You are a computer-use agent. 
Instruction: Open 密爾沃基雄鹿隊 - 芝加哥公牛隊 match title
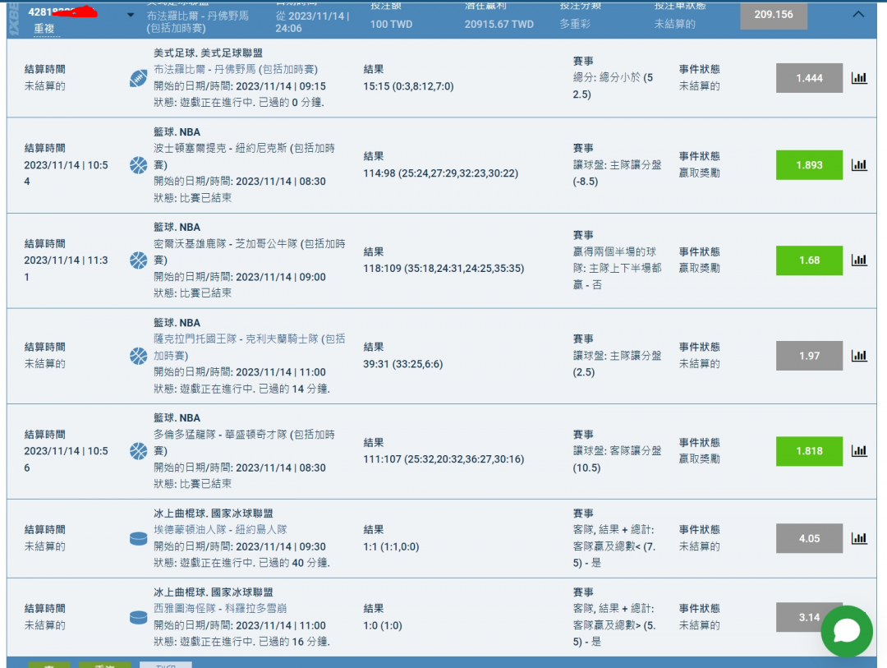click(x=250, y=251)
